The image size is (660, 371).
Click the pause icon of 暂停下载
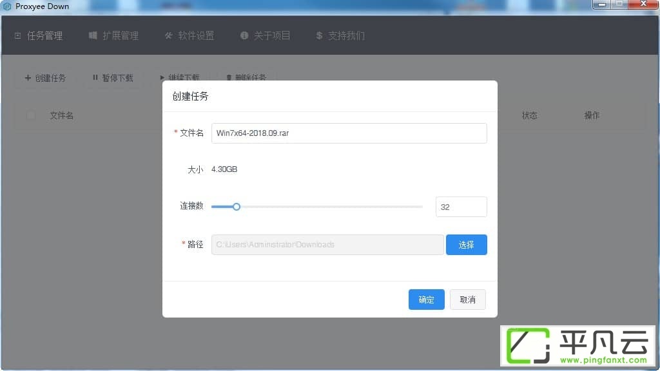point(95,77)
